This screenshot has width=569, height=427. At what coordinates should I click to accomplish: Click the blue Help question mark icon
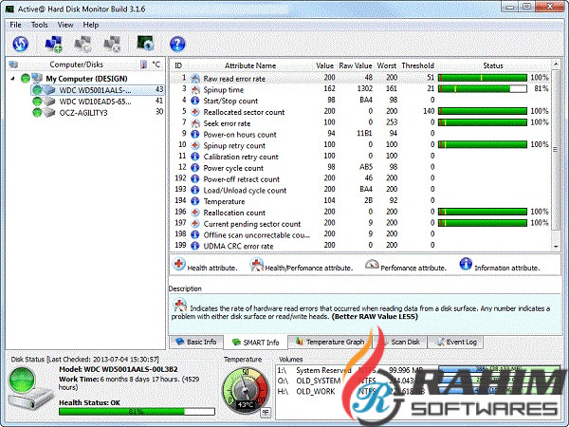click(x=177, y=44)
